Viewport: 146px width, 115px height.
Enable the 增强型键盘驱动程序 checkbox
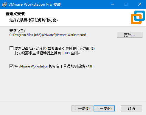click(11, 48)
